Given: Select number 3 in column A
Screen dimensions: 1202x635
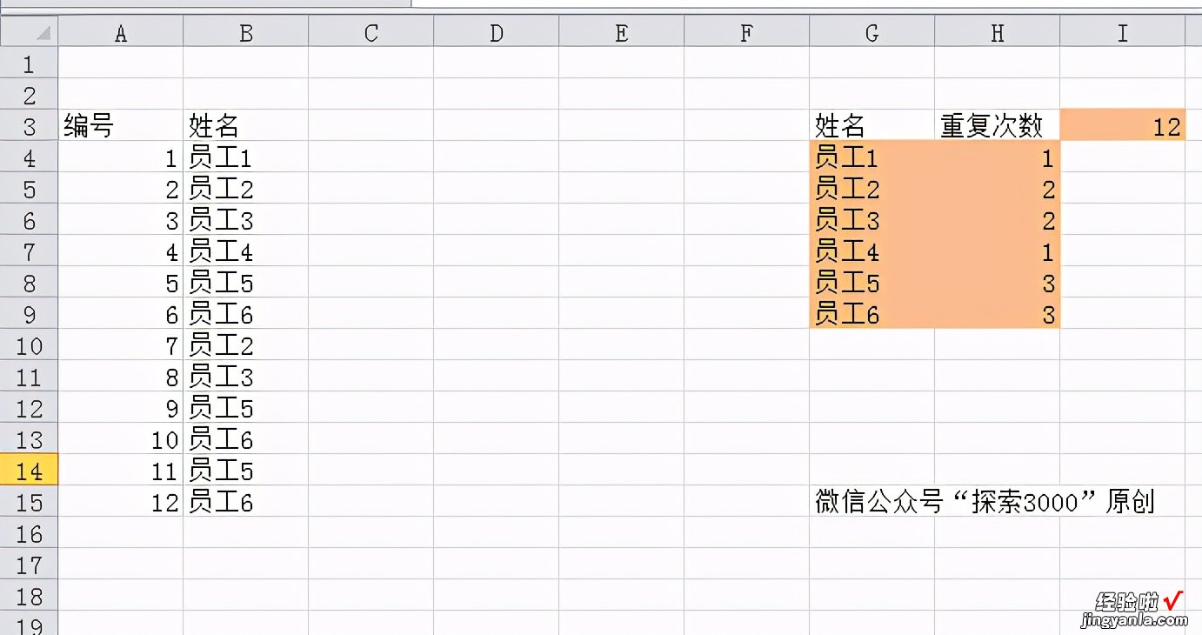Looking at the screenshot, I should [121, 220].
